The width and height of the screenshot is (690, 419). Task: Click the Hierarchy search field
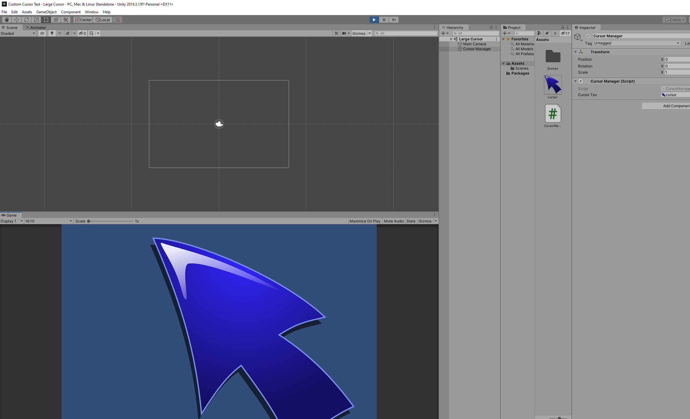pyautogui.click(x=476, y=33)
